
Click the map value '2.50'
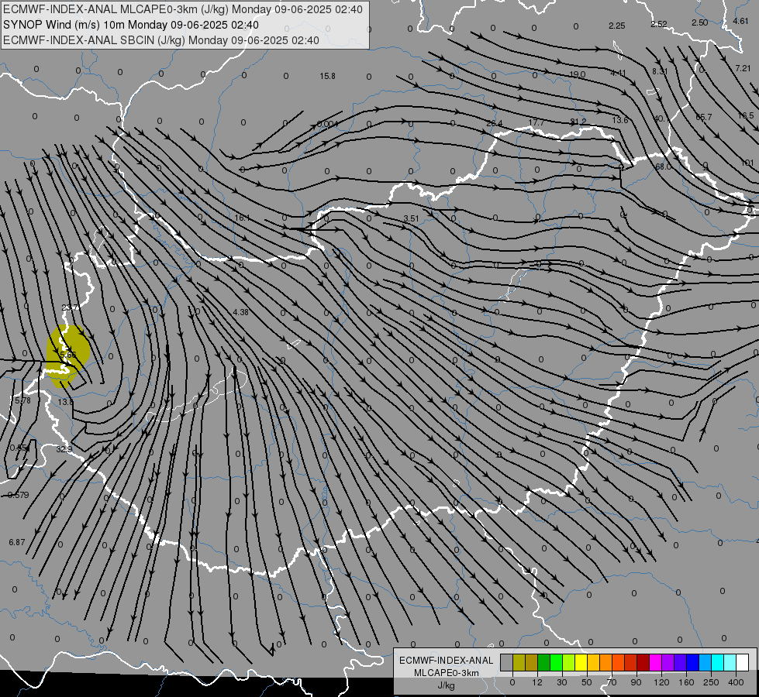pos(699,22)
